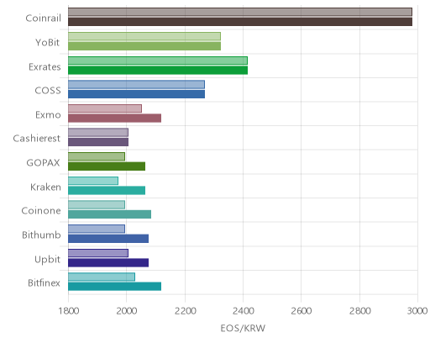Click the Bitfinex axis label

tap(44, 283)
